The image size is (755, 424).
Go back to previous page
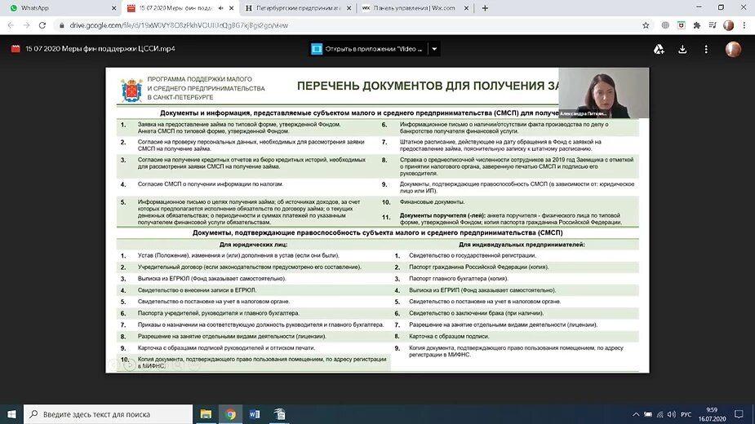[x=11, y=25]
